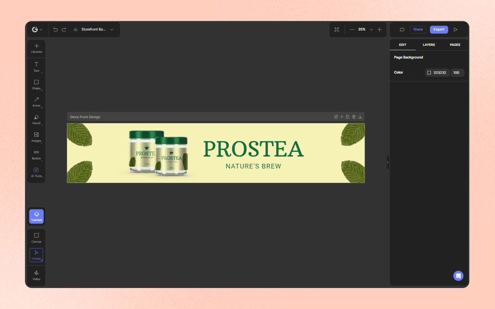Select the Pencil tool
Viewport: 495px width, 309px height.
tap(36, 120)
